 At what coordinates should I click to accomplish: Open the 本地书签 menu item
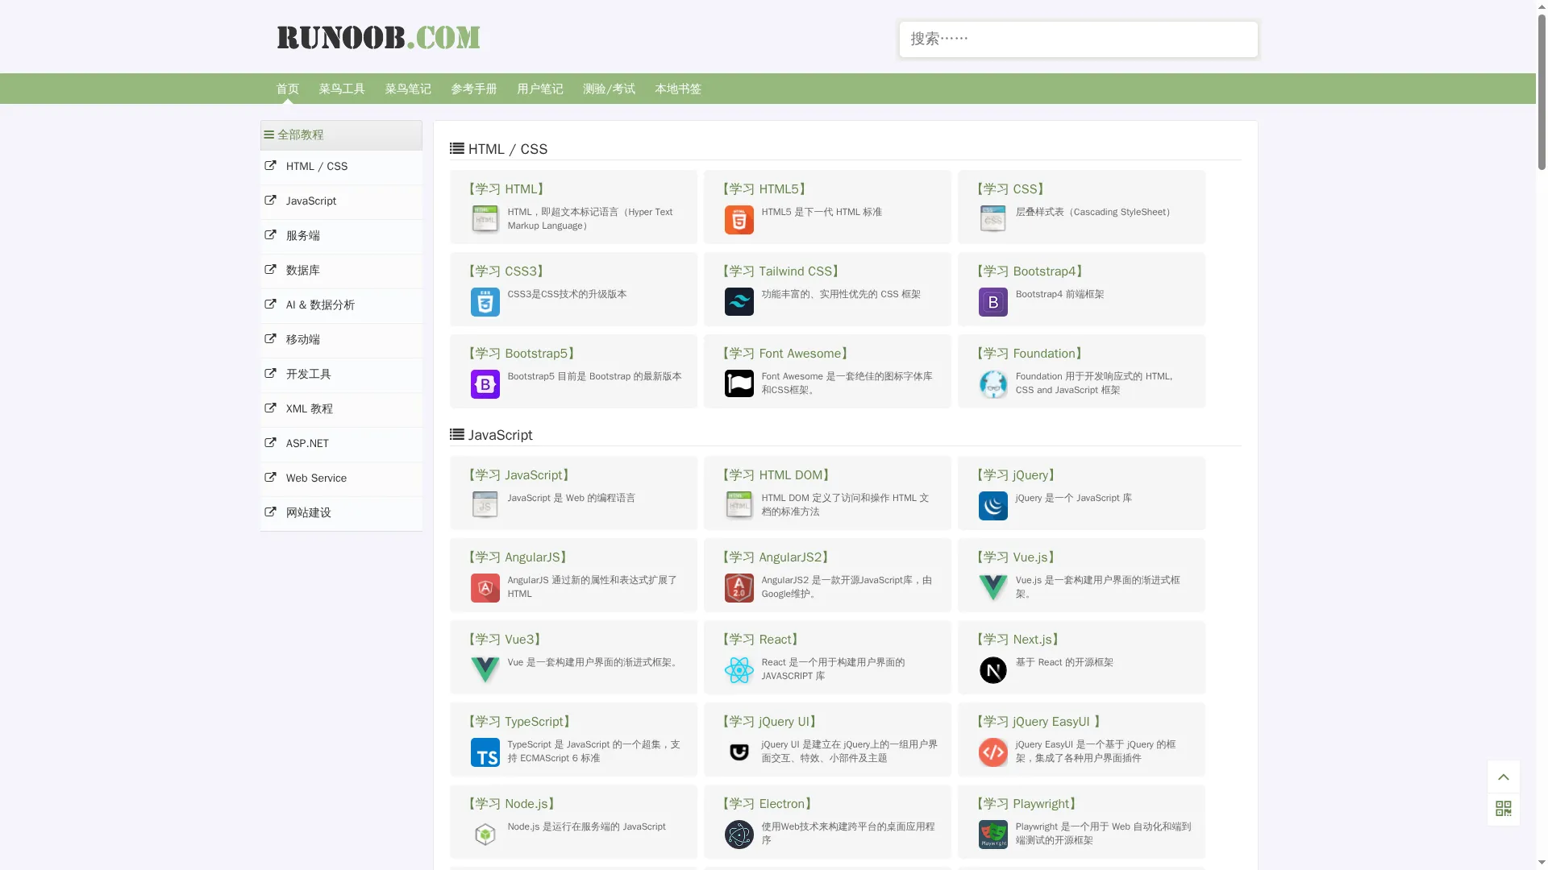[678, 89]
